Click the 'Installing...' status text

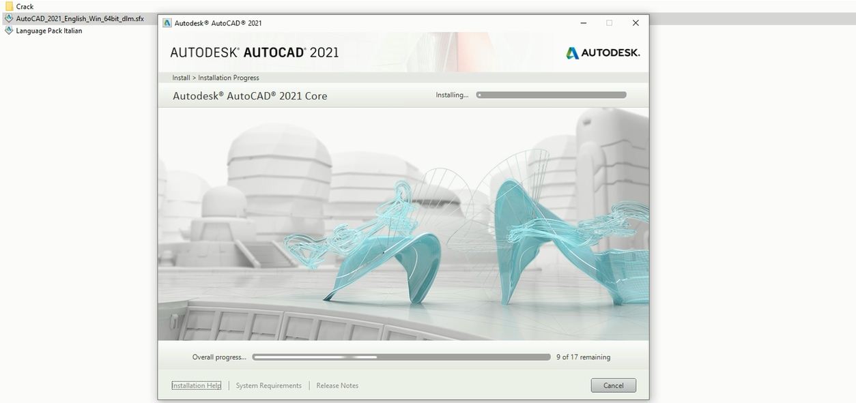pyautogui.click(x=452, y=95)
